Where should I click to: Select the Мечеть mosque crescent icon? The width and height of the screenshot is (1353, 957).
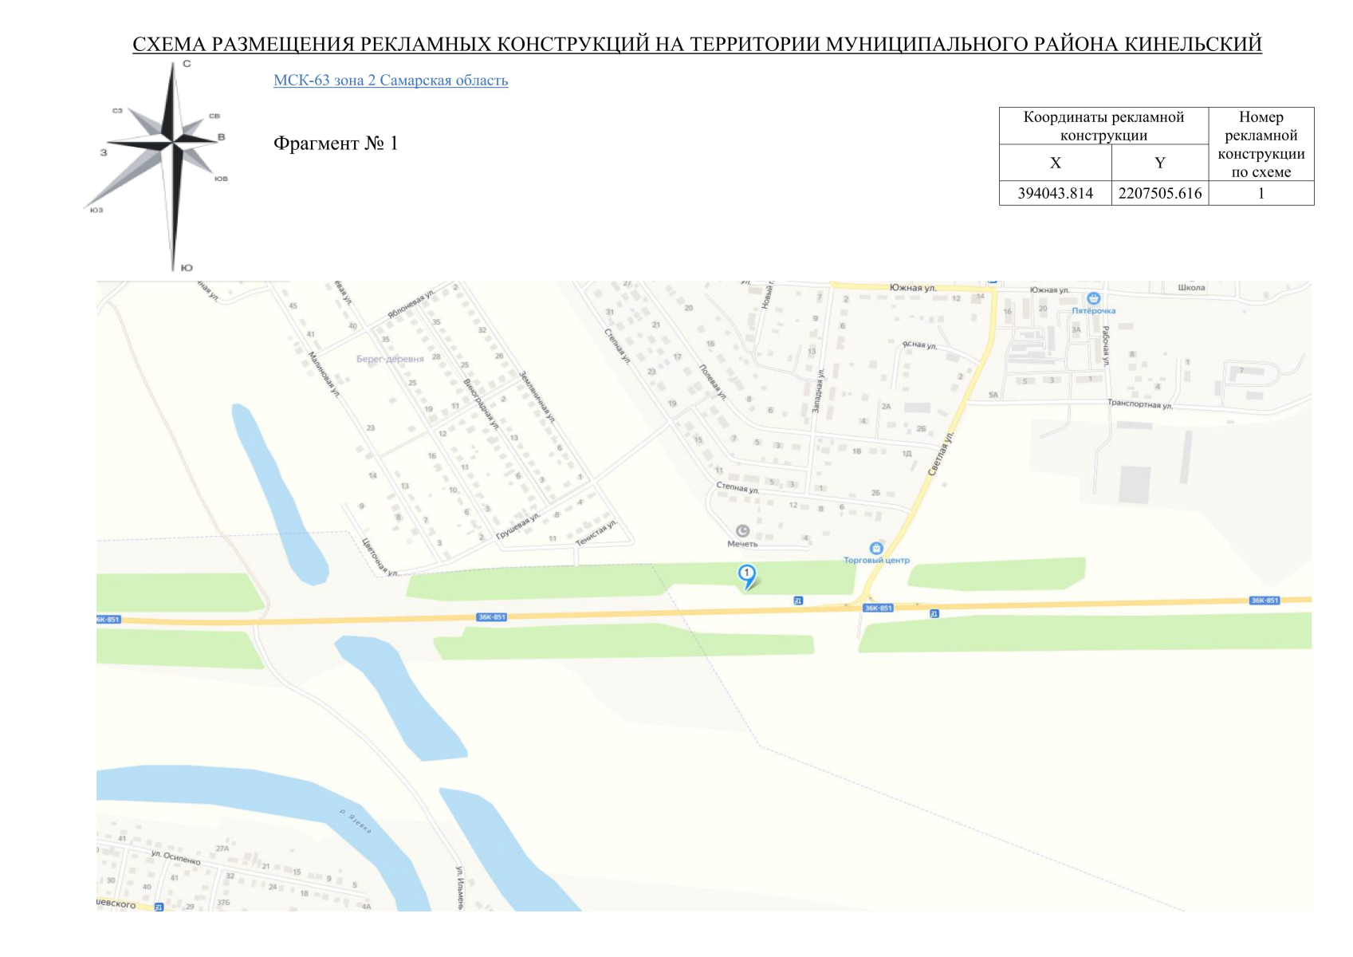(x=742, y=531)
